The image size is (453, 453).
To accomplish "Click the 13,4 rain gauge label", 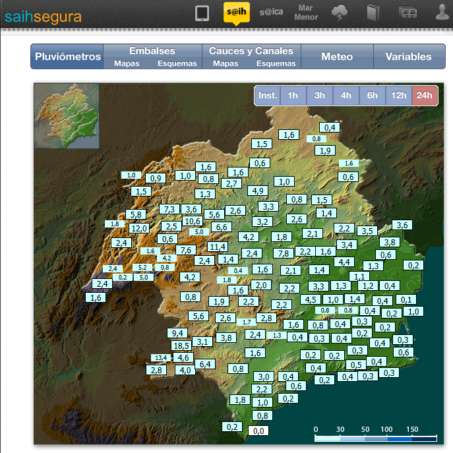I will point(161,357).
